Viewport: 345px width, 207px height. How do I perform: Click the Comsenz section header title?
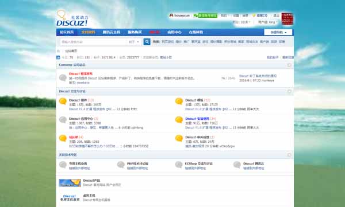coord(72,65)
